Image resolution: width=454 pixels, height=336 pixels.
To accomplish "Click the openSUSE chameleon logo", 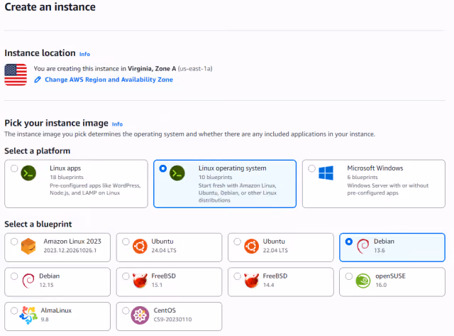I will point(363,281).
